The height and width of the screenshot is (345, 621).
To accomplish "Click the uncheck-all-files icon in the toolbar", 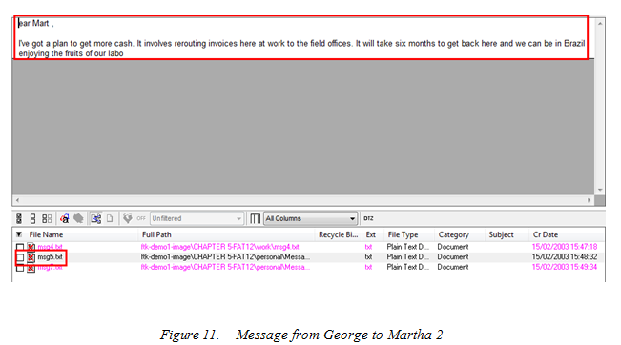I will pyautogui.click(x=32, y=218).
